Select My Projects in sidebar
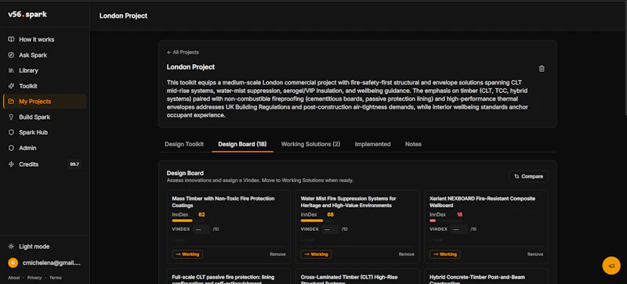 pyautogui.click(x=45, y=102)
